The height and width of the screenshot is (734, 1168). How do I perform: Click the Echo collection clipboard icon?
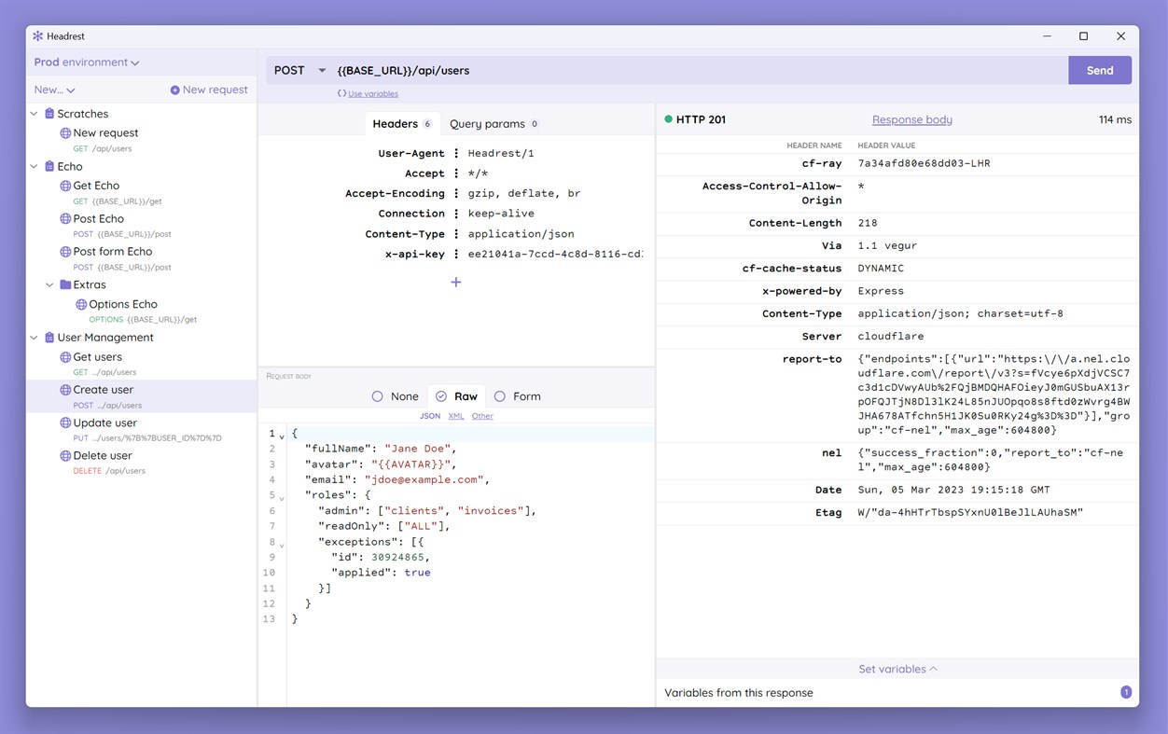pyautogui.click(x=49, y=166)
